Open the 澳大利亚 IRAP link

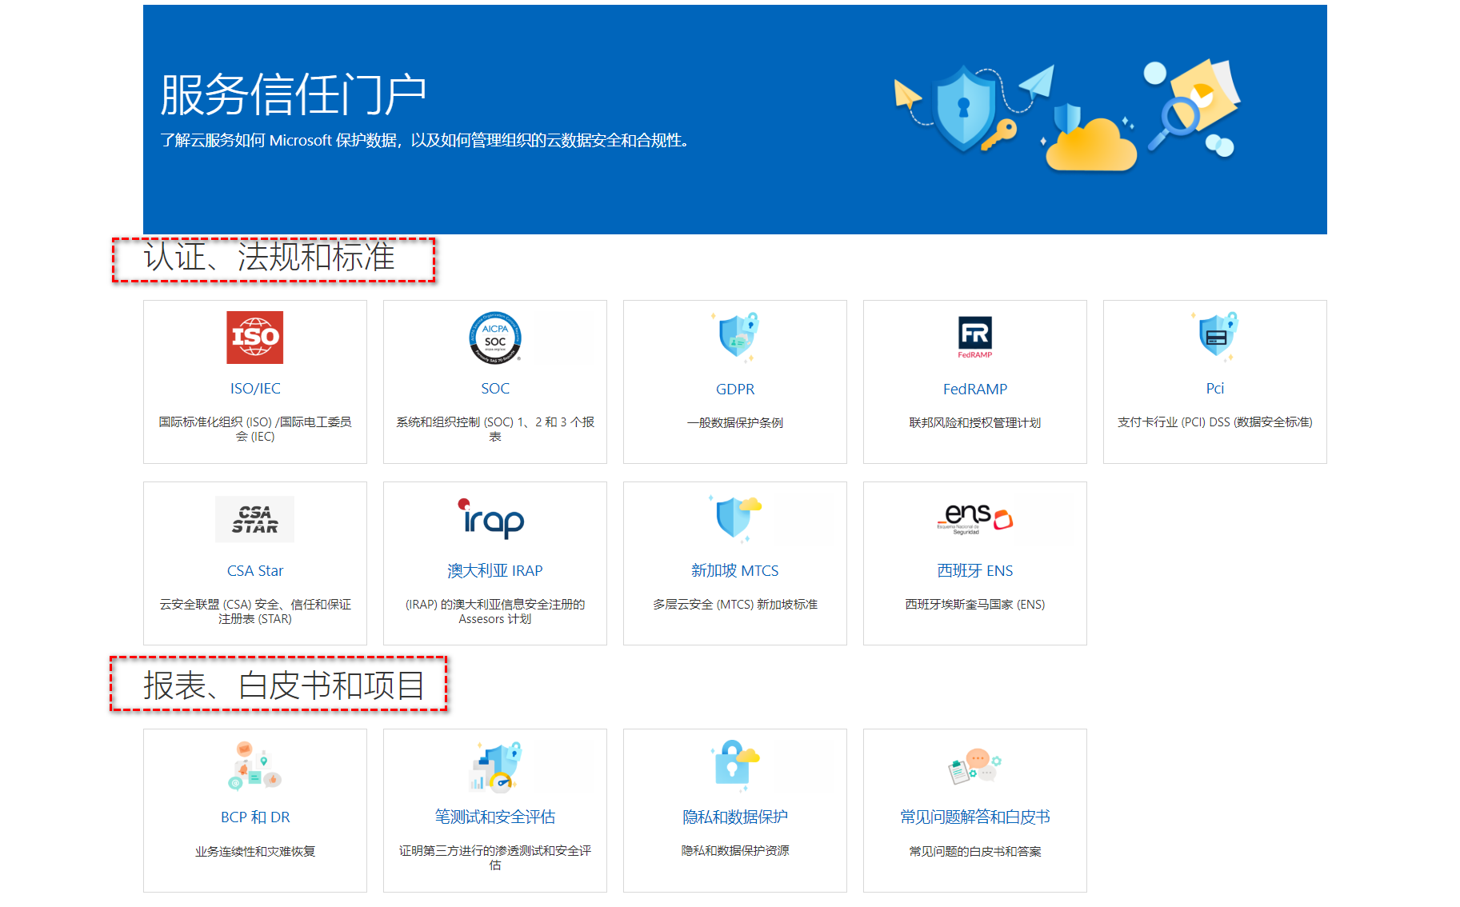pyautogui.click(x=495, y=571)
